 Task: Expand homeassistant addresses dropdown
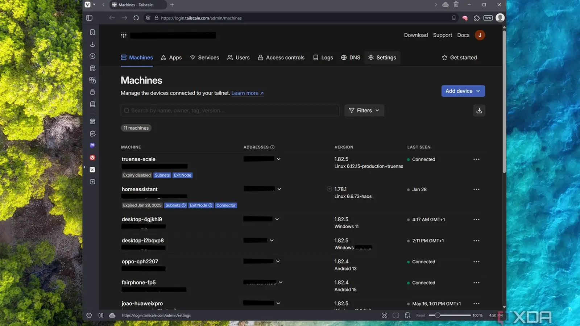point(279,189)
